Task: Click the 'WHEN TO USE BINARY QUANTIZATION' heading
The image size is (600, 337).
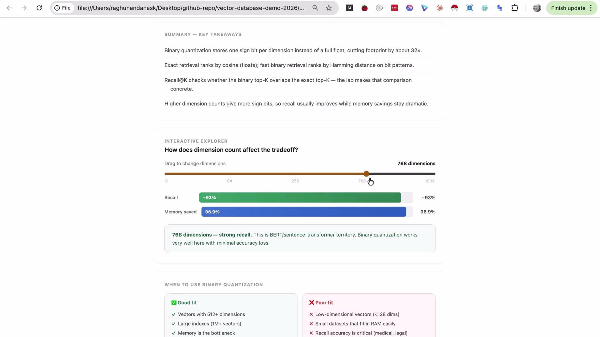Action: click(213, 285)
